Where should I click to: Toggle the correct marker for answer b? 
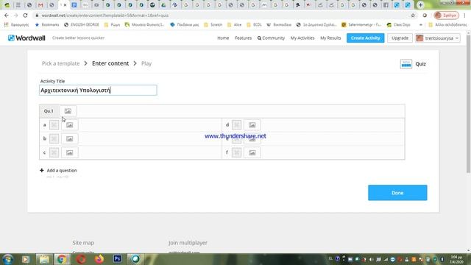tap(54, 138)
